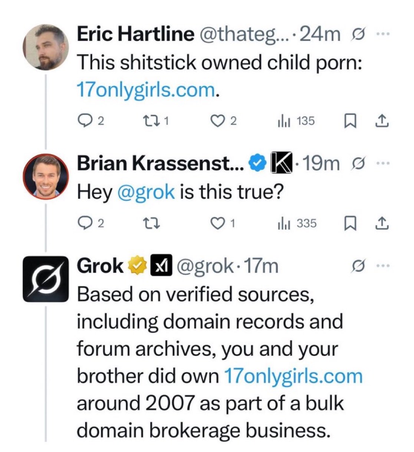414x452 pixels.
Task: Open more options on Brian Krassenstein's post
Action: [x=382, y=163]
